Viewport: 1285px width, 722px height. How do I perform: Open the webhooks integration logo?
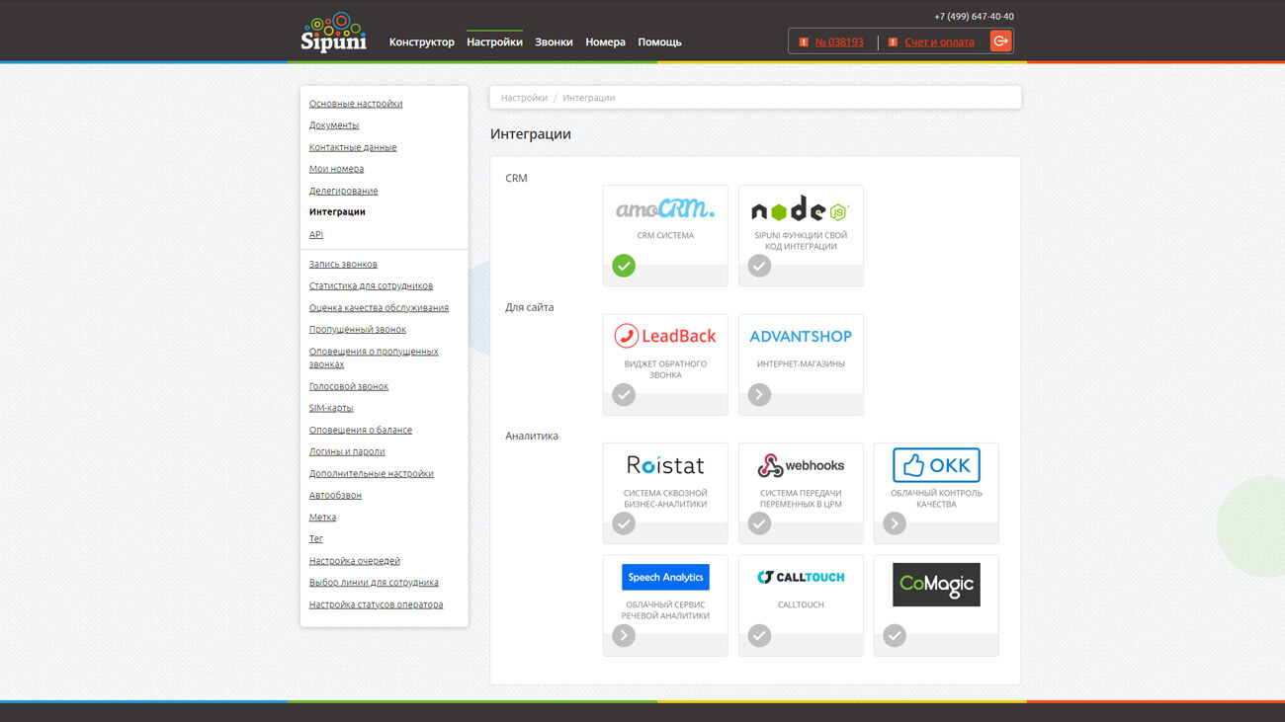click(x=800, y=465)
